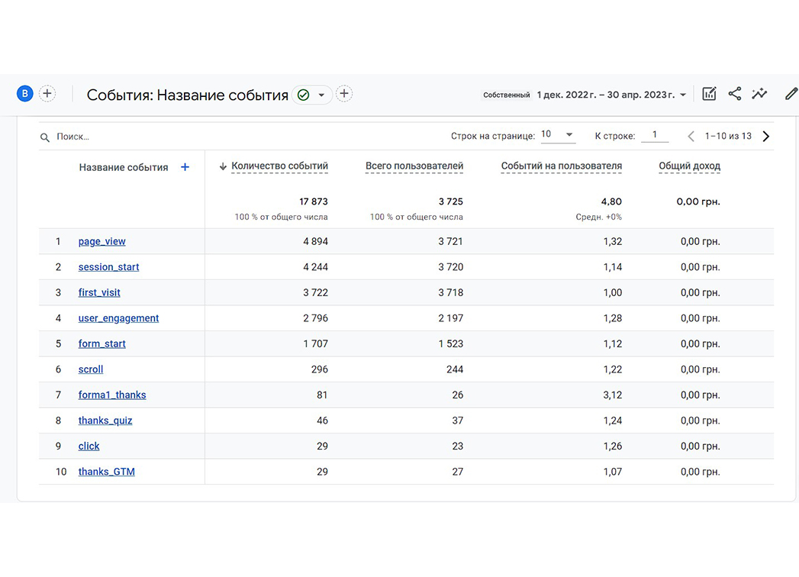Screen dimensions: 799x577
Task: Click the average 4,80 events per user value
Action: (611, 201)
